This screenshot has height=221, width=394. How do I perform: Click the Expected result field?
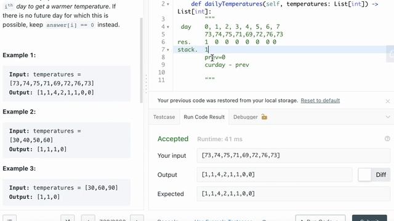[x=294, y=194]
